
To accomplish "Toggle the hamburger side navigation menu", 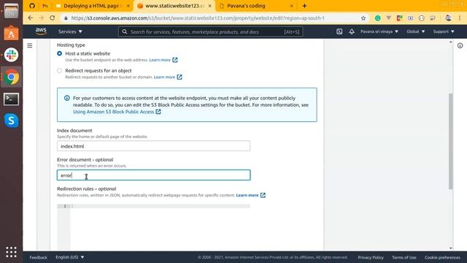I will point(30,45).
